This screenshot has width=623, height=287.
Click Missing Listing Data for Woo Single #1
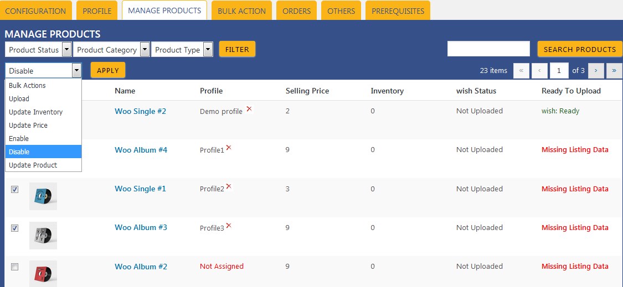[x=575, y=189]
